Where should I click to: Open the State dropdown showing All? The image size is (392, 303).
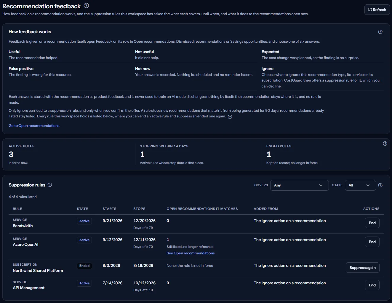coord(360,185)
